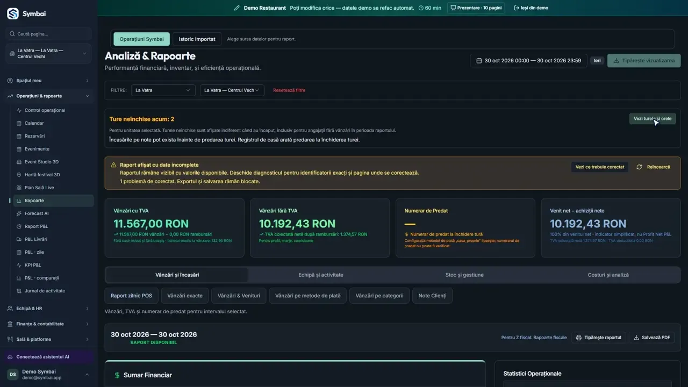Switch to the Echipă și activitate tab
This screenshot has width=688, height=387.
pos(321,275)
